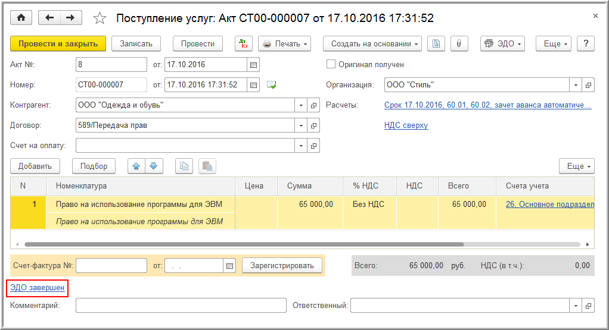The height and width of the screenshot is (330, 609).
Task: Click the paperclip attached files icon
Action: click(459, 43)
